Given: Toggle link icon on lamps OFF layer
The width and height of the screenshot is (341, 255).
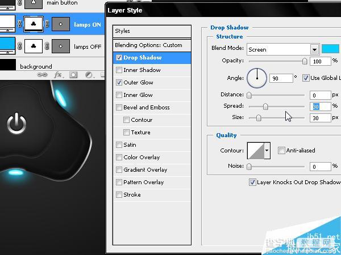Looking at the screenshot, I should pyautogui.click(x=20, y=46).
